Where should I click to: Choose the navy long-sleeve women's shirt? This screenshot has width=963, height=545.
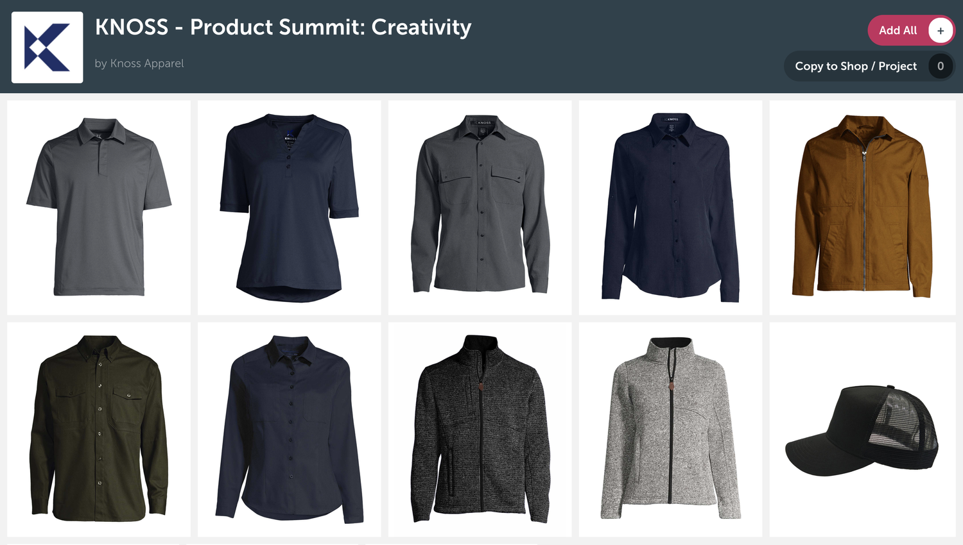tap(670, 207)
